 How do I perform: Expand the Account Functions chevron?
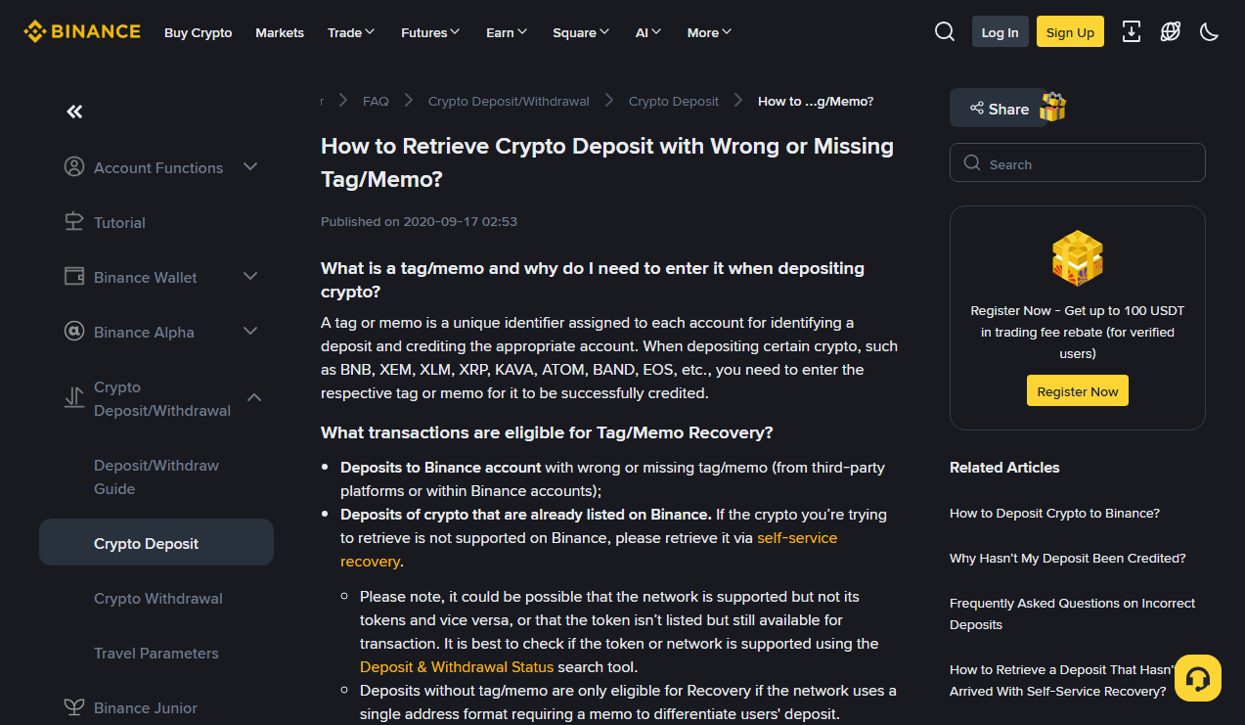[250, 167]
